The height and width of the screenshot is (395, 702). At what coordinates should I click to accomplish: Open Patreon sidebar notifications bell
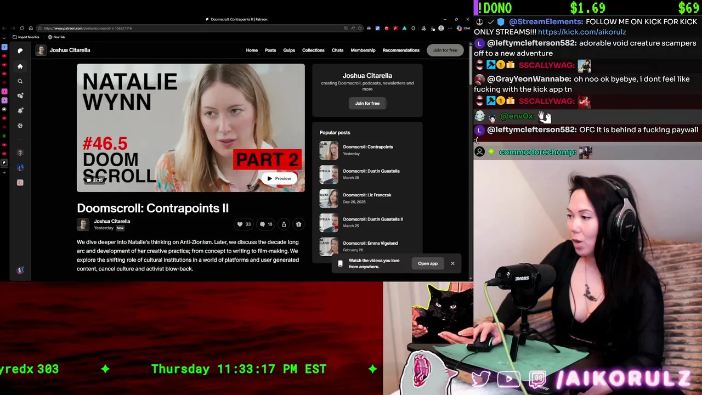(20, 110)
